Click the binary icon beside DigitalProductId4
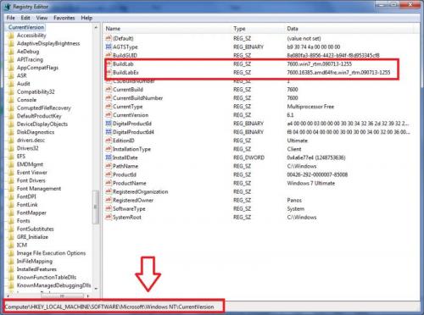The height and width of the screenshot is (315, 424). pyautogui.click(x=109, y=132)
